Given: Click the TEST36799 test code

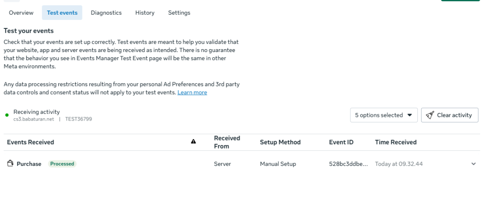Looking at the screenshot, I should pyautogui.click(x=78, y=120).
